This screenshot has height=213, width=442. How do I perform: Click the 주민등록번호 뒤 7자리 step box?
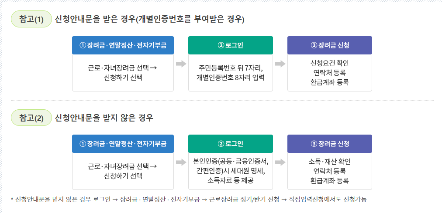[x=231, y=73]
